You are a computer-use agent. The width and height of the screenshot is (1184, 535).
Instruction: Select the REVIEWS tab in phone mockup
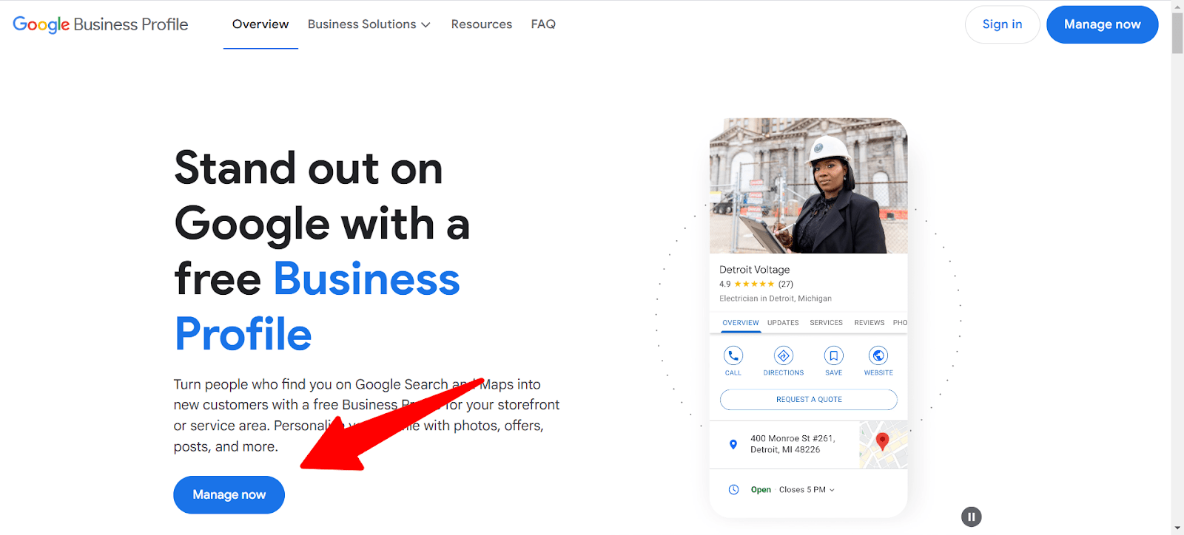click(x=869, y=323)
